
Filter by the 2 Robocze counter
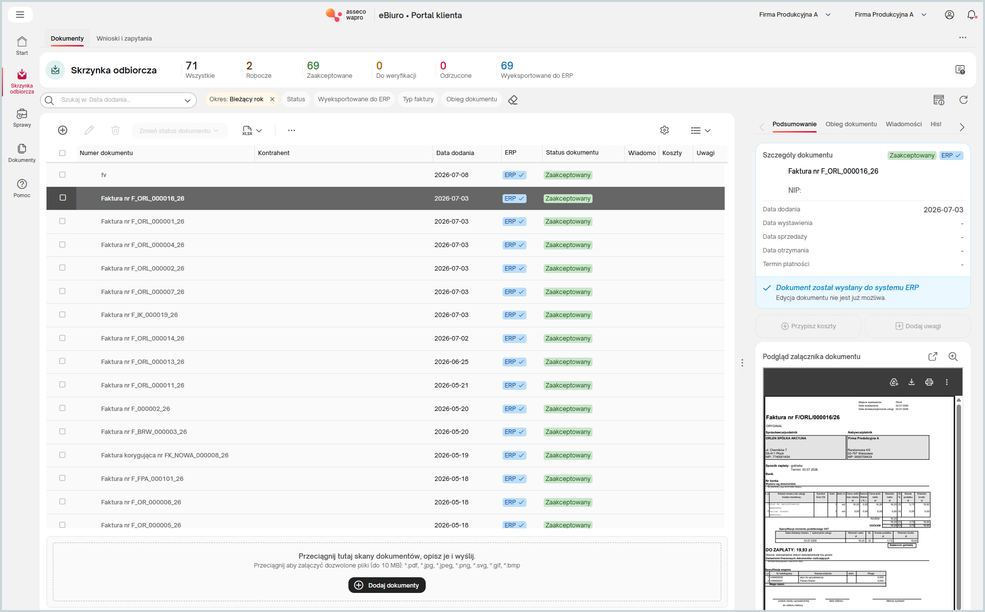258,69
